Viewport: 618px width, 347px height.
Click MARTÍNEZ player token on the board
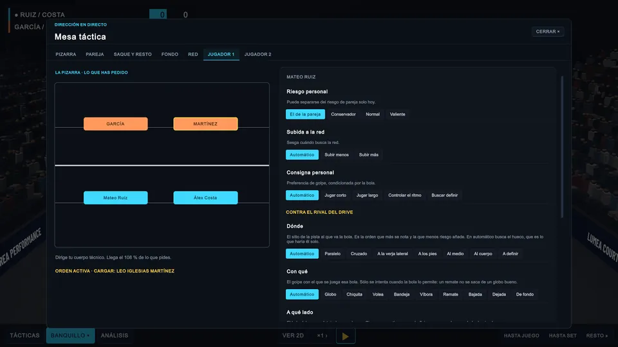tap(205, 123)
